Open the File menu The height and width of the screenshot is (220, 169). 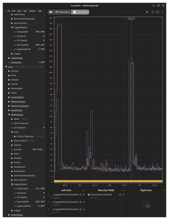[x=9, y=11]
